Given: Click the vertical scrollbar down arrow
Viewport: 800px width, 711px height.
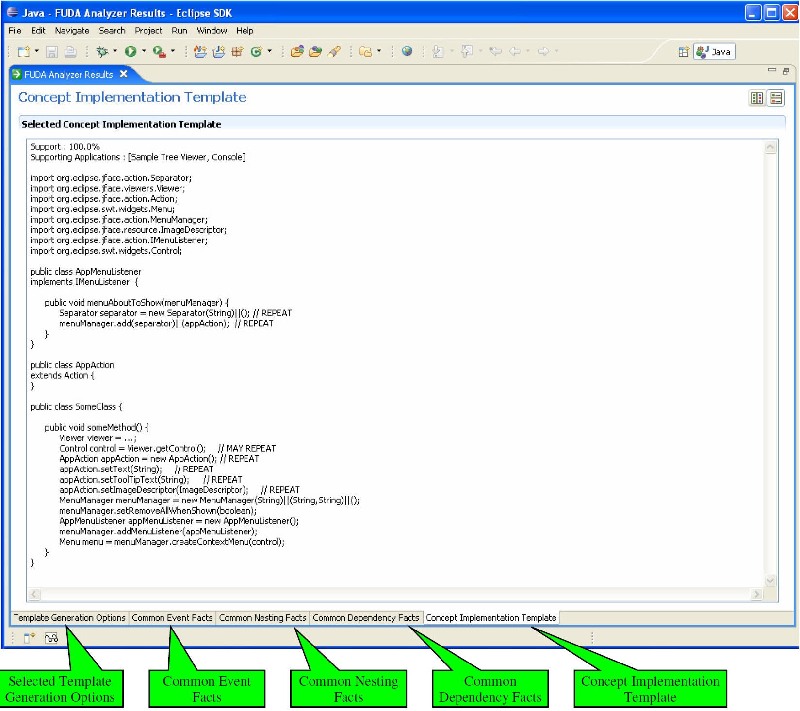Looking at the screenshot, I should tap(770, 581).
